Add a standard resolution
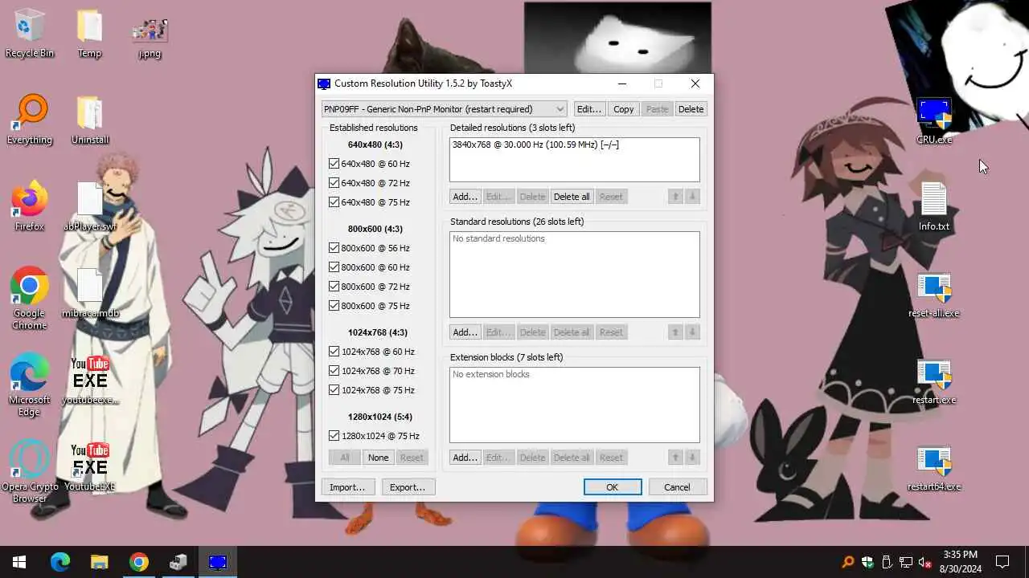This screenshot has width=1029, height=578. [x=465, y=332]
